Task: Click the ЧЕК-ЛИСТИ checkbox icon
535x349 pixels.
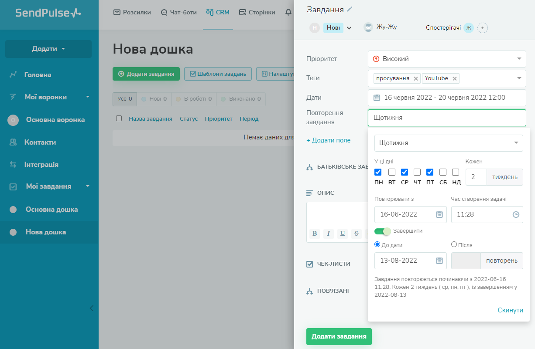Action: [310, 264]
